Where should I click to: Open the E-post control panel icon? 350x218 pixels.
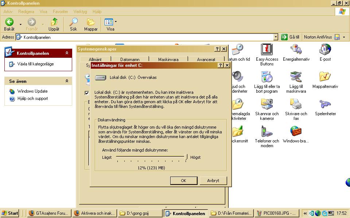coord(325,52)
